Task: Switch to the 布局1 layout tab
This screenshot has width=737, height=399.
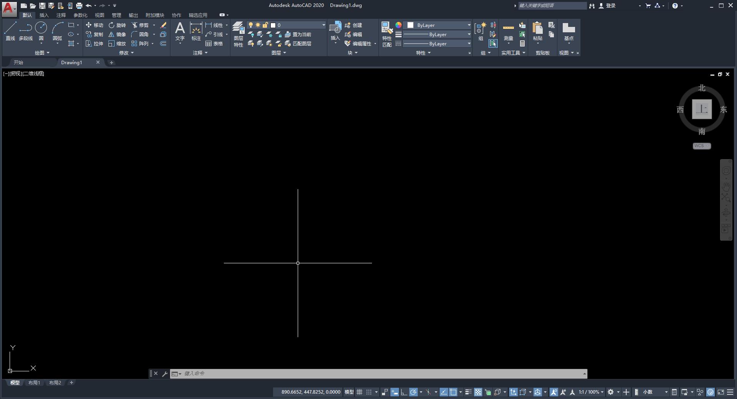Action: (x=34, y=382)
